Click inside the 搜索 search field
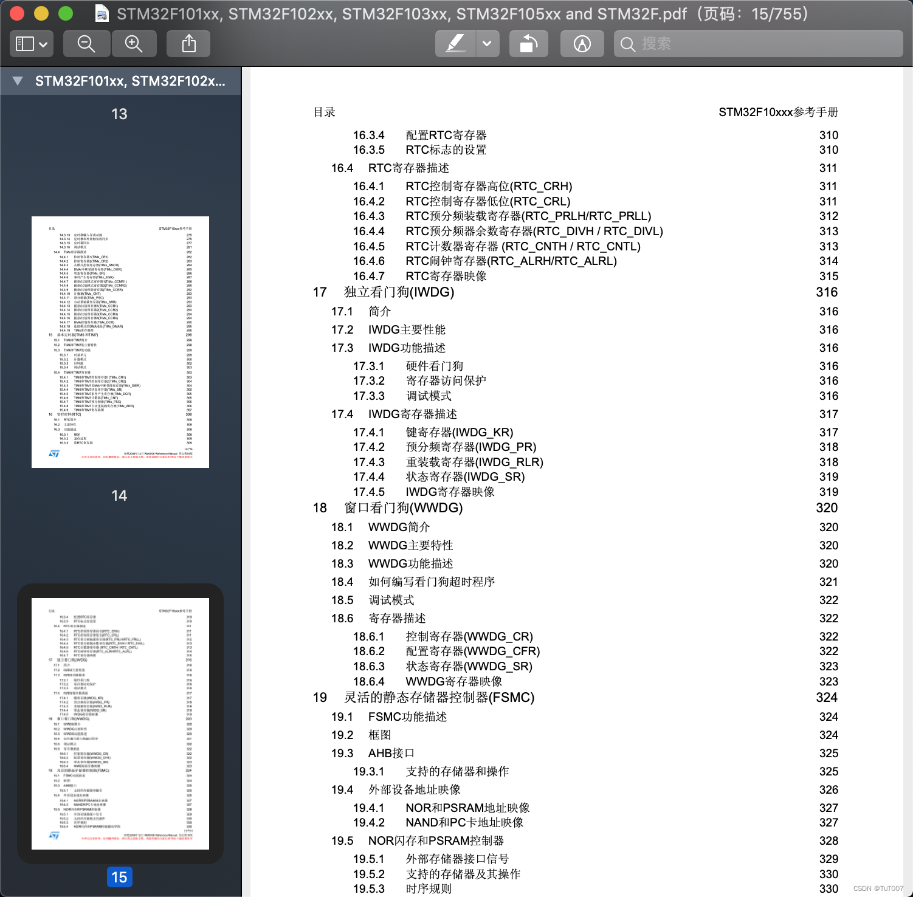The width and height of the screenshot is (913, 897). [729, 44]
